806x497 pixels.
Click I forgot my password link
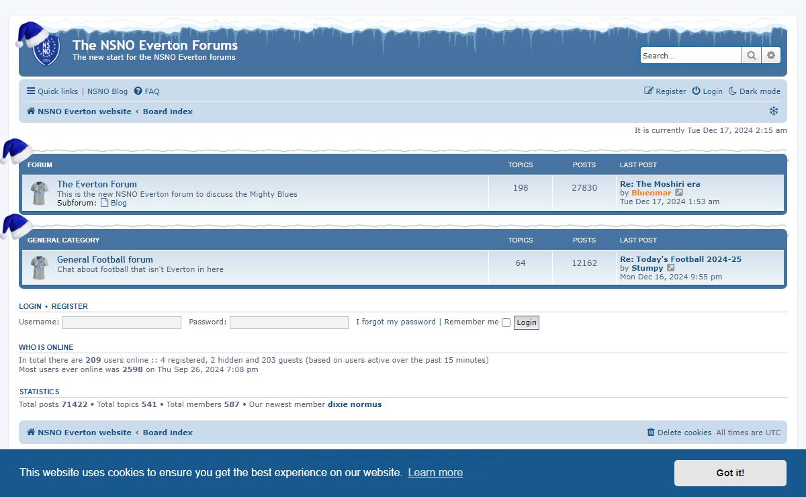tap(396, 322)
